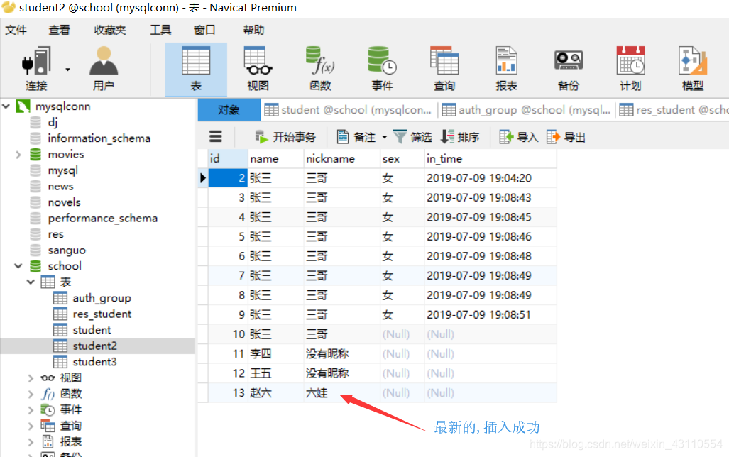Expand the movies database node
The width and height of the screenshot is (729, 457).
point(18,155)
